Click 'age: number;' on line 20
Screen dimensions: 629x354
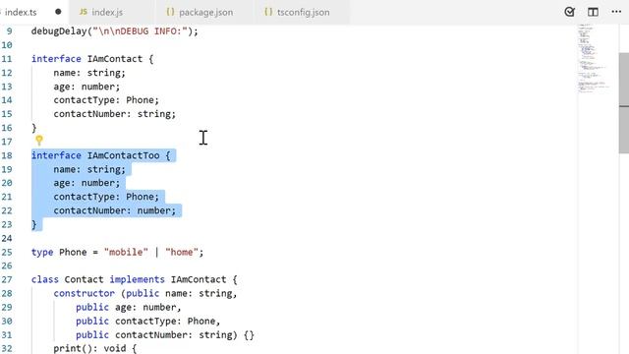[x=86, y=183]
